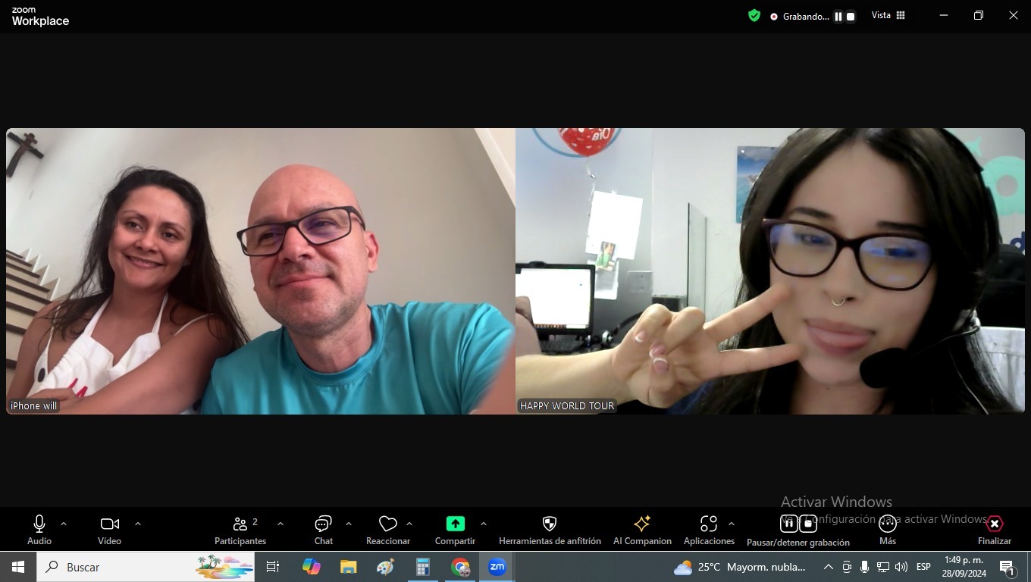The width and height of the screenshot is (1031, 582).
Task: Expand the Audio options caret
Action: (x=64, y=524)
